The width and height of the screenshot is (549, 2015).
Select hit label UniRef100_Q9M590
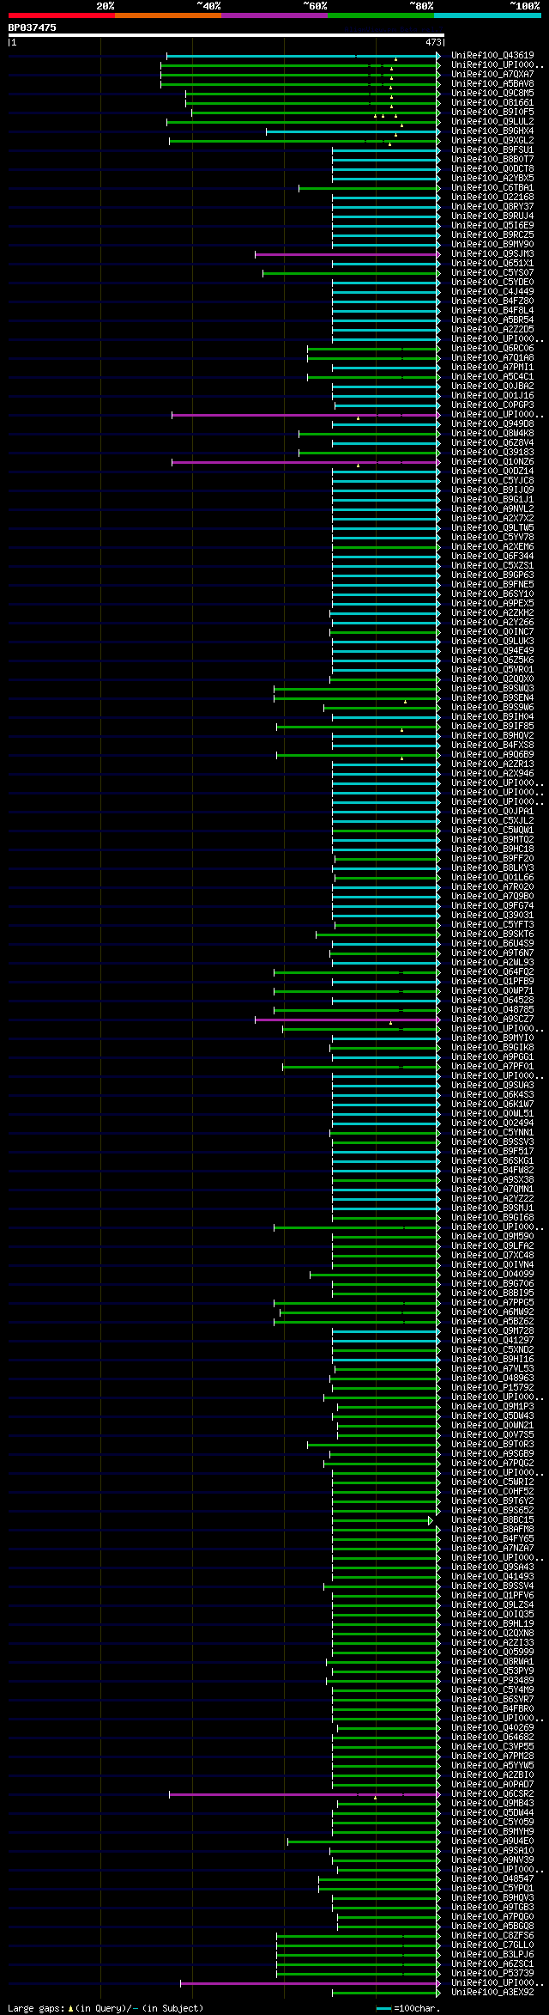[492, 1236]
